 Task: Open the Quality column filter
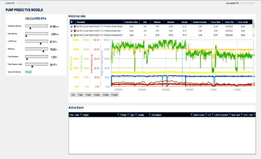149,115
